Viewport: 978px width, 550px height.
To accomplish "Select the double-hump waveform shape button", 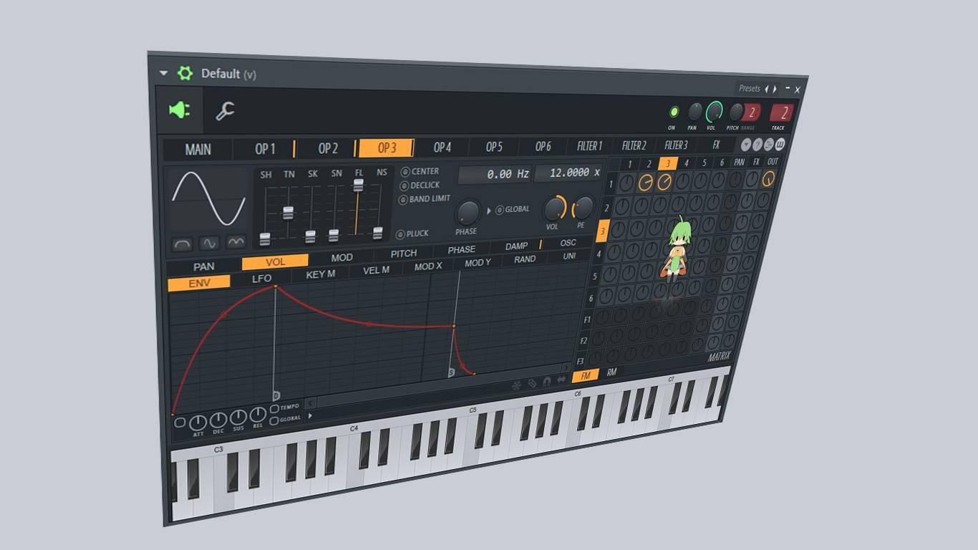I will pos(236,242).
